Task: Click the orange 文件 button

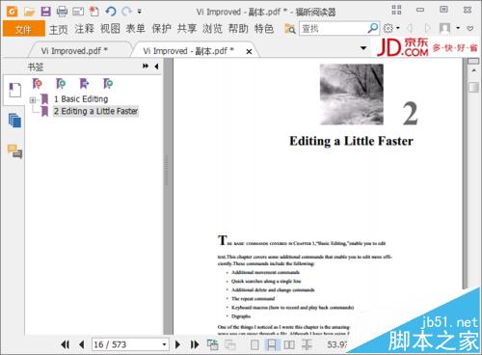Action: coord(23,29)
